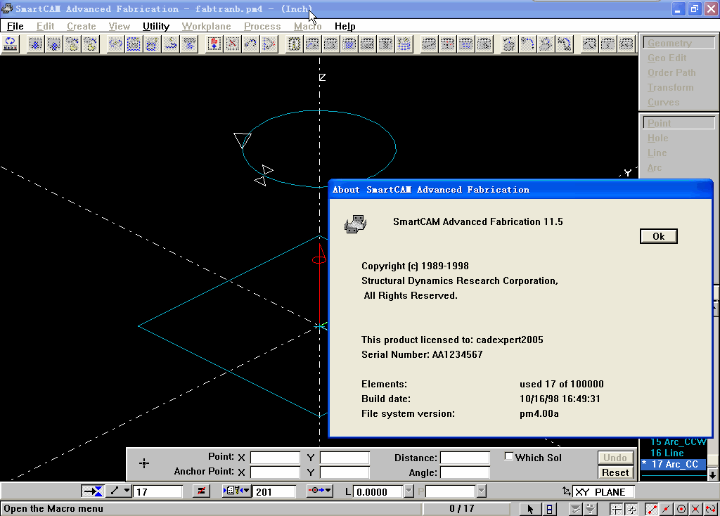Image resolution: width=720 pixels, height=516 pixels.
Task: Click the step/tool icon left of 201
Action: (233, 491)
